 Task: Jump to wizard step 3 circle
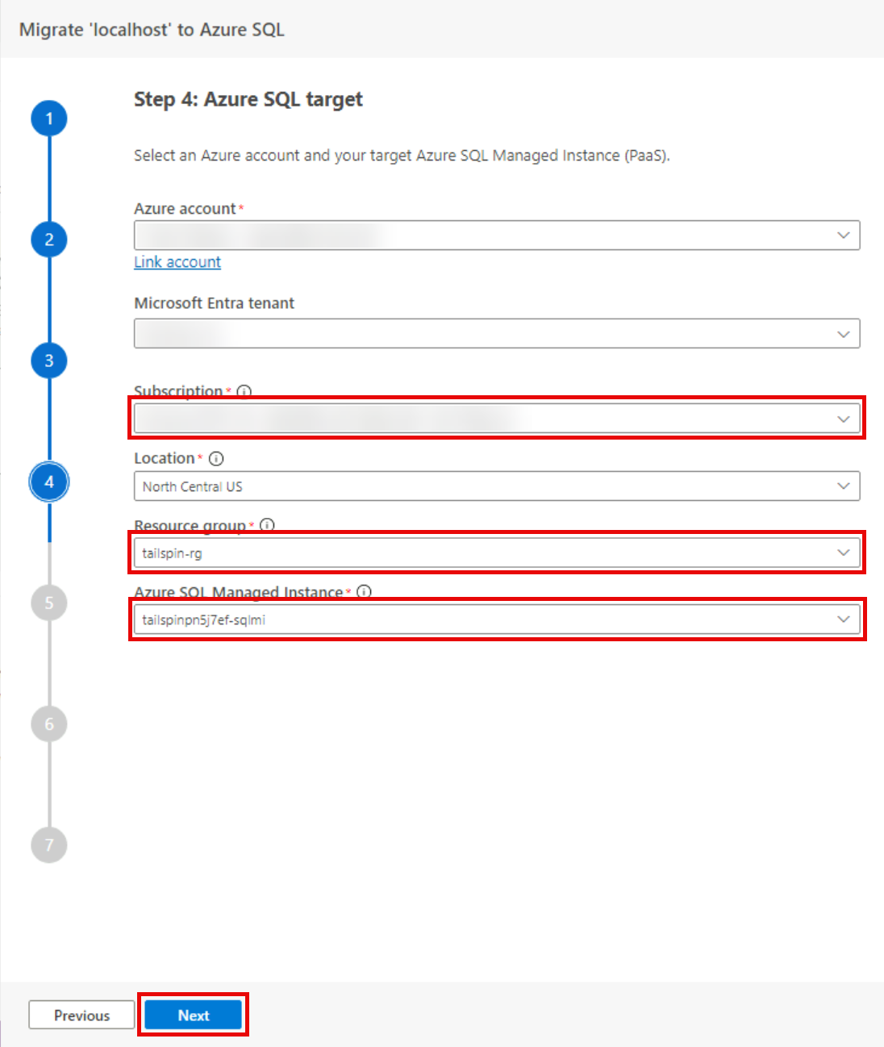pyautogui.click(x=49, y=361)
